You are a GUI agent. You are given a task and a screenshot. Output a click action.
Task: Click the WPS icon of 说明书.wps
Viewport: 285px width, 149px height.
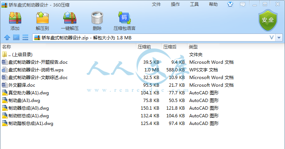point(4,70)
